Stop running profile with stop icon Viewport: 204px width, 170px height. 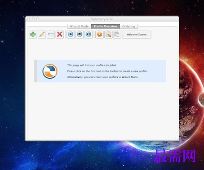coord(80,35)
